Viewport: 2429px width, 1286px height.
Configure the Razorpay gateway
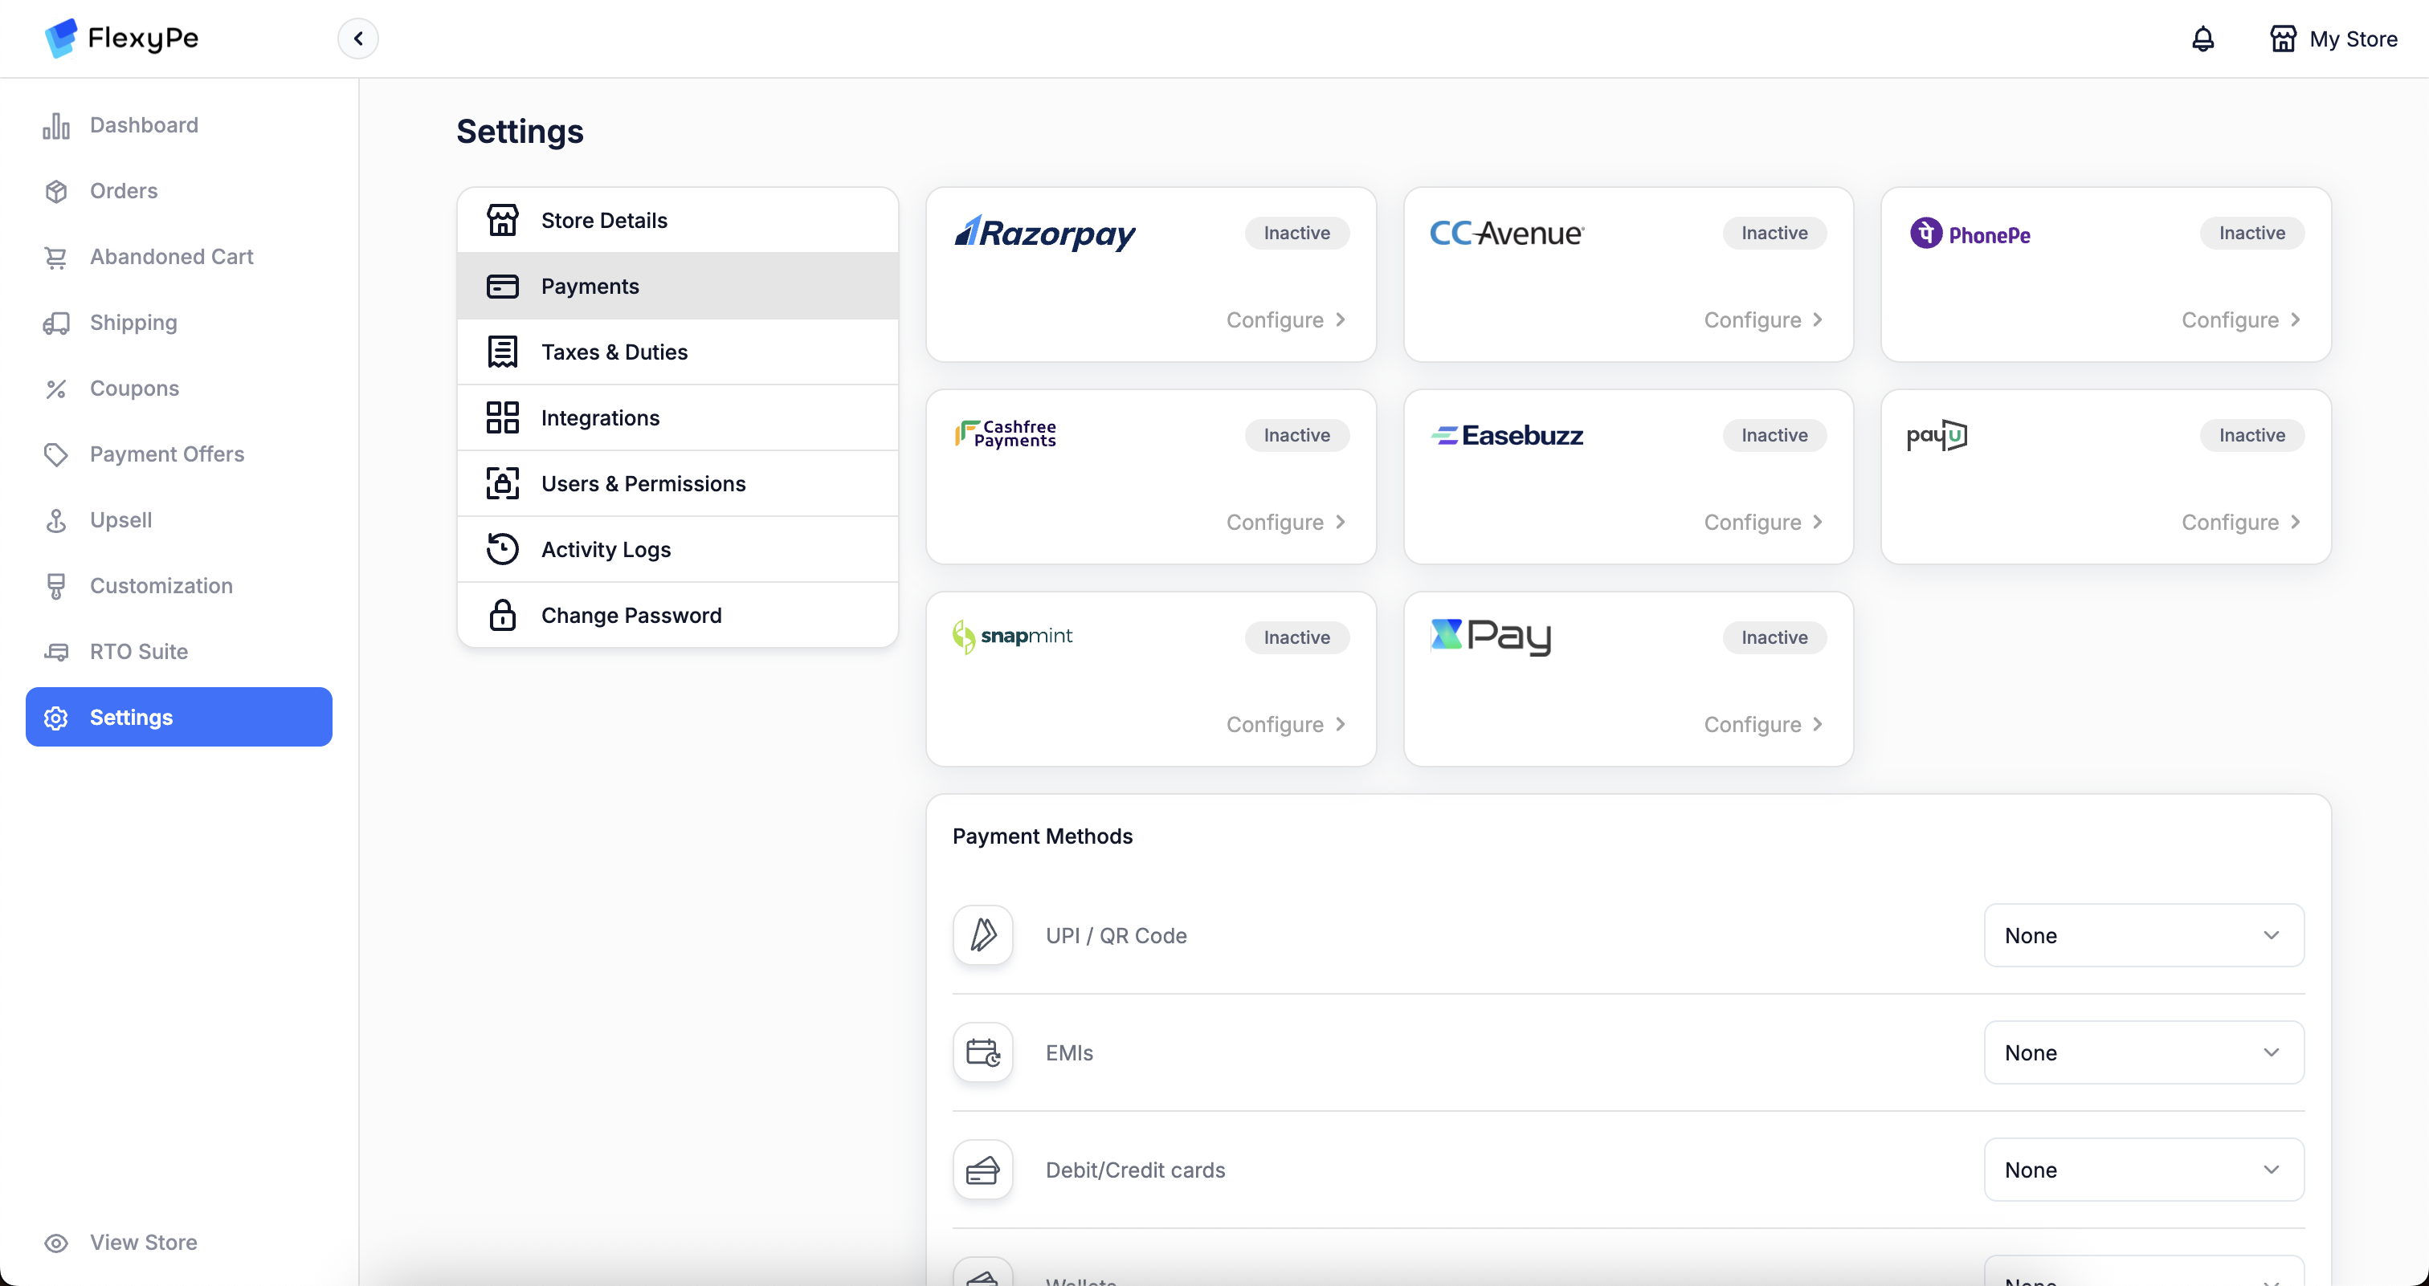coord(1285,320)
